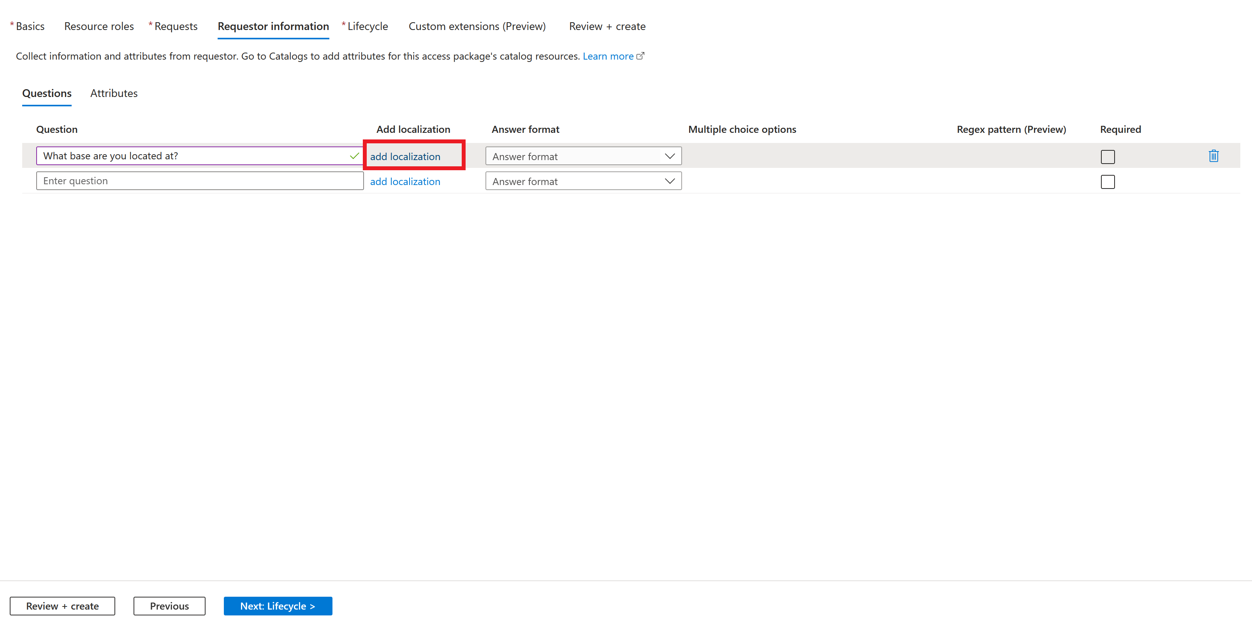This screenshot has height=631, width=1252.
Task: Click add localization for the second question
Action: 404,180
